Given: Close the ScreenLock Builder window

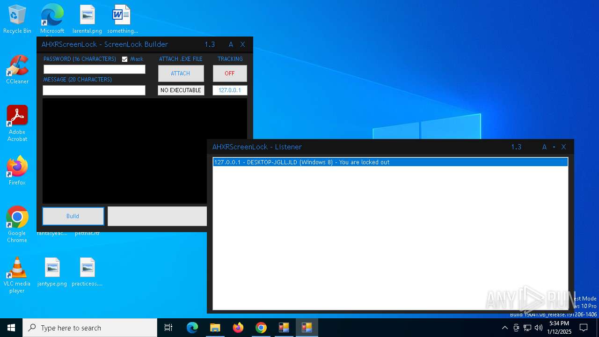Looking at the screenshot, I should 242,44.
